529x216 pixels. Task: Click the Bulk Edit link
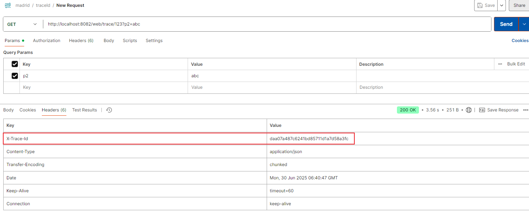click(516, 64)
